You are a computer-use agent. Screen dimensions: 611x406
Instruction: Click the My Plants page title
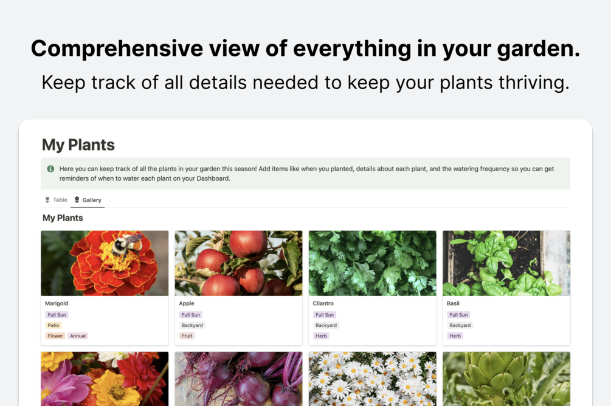(x=78, y=144)
